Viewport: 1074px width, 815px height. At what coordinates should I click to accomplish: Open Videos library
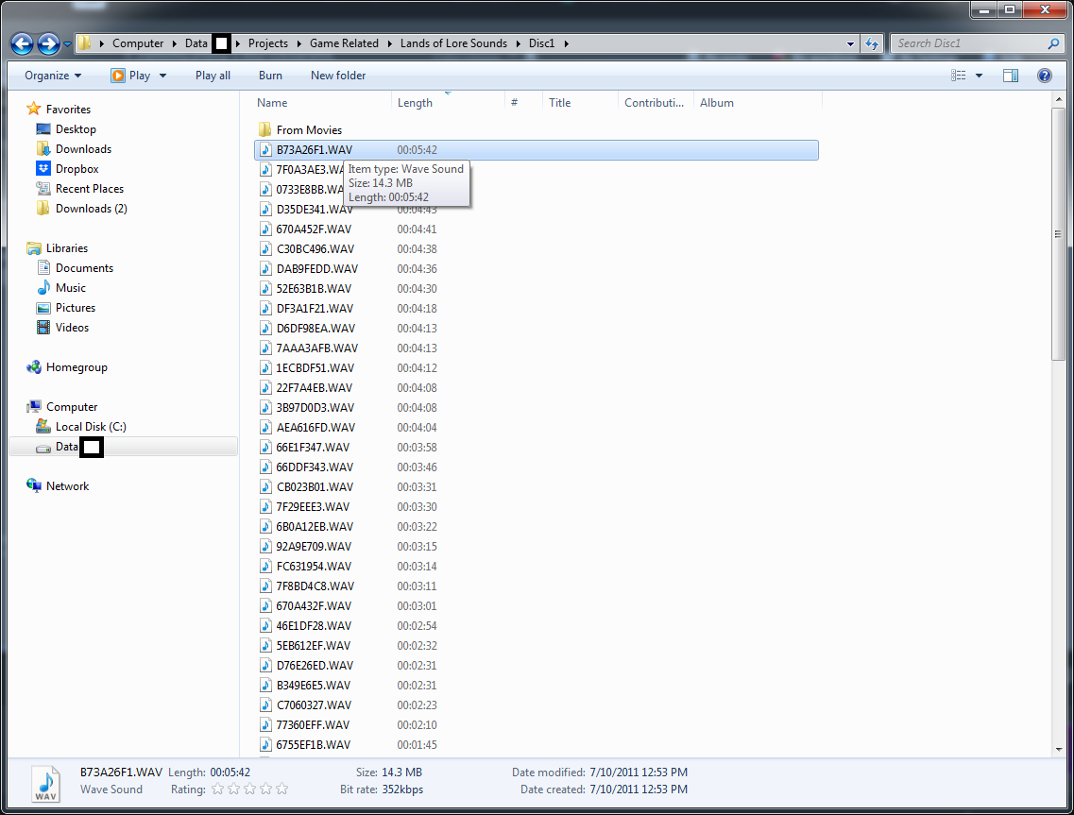[72, 328]
